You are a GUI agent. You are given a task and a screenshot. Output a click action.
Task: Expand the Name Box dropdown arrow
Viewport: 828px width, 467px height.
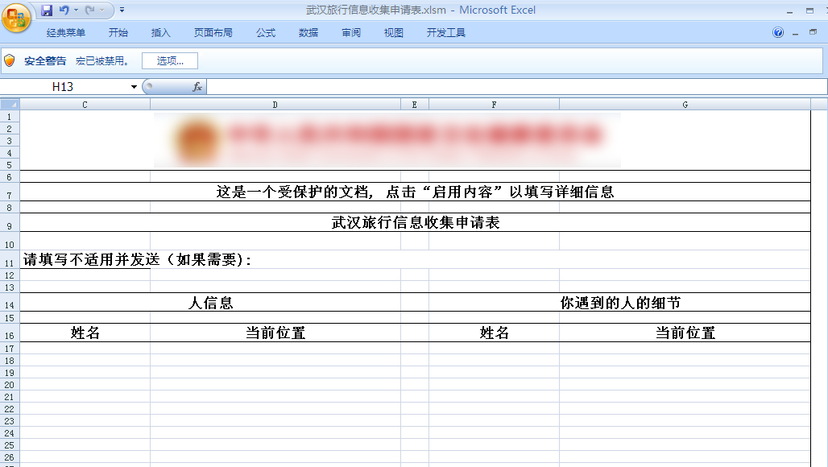click(x=134, y=87)
